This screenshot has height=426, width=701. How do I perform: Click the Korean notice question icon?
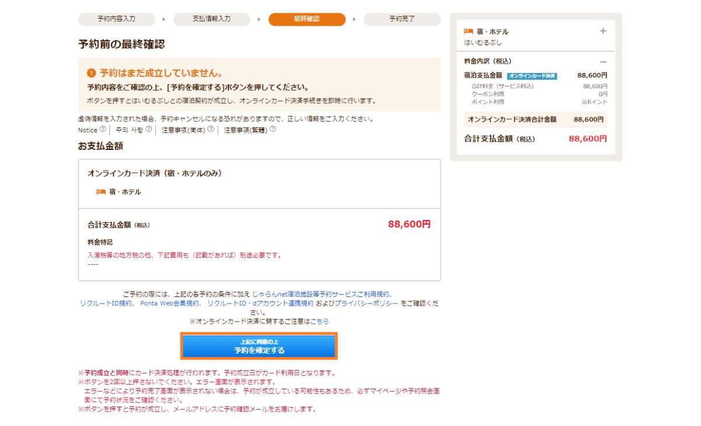pyautogui.click(x=149, y=130)
